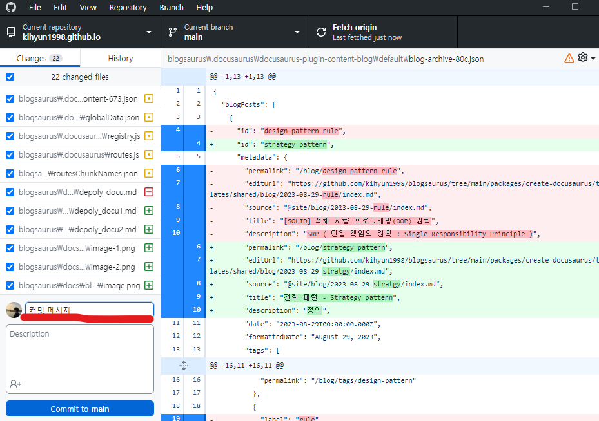
Task: Select the globalData.json changed file
Action: [x=80, y=117]
